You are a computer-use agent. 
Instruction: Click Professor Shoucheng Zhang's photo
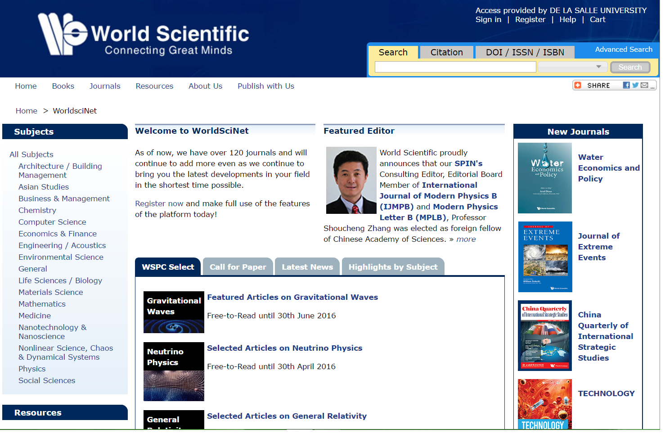(351, 180)
